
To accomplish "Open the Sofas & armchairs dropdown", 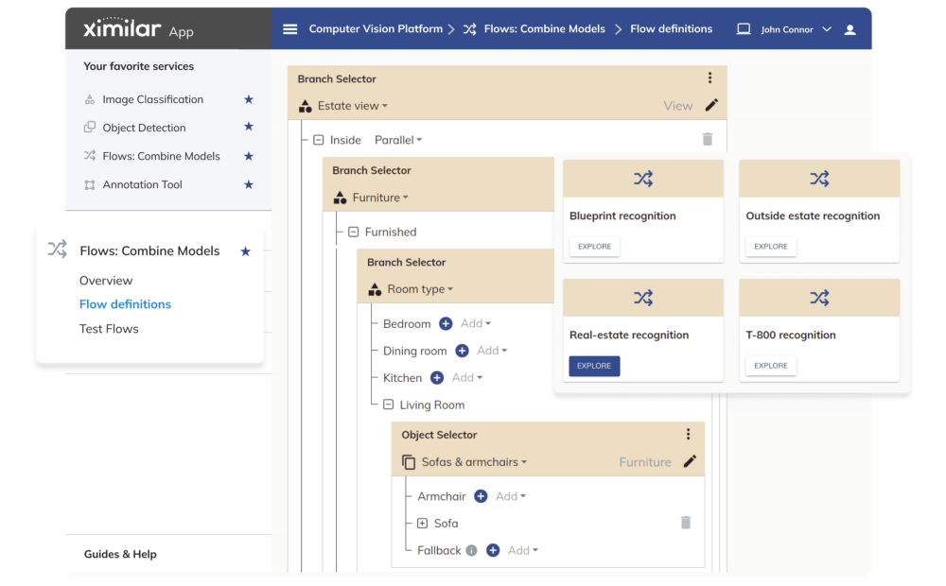I will pyautogui.click(x=474, y=462).
